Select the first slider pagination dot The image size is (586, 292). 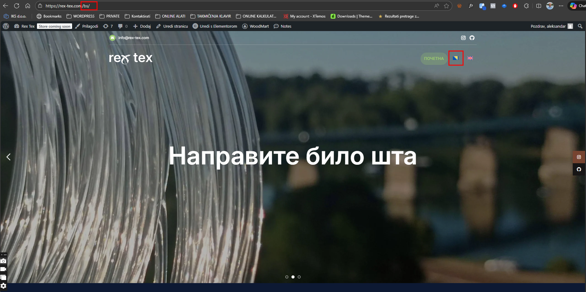coord(287,277)
